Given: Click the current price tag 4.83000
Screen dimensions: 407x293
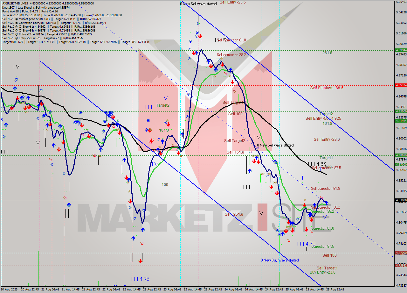Looking at the screenshot, I should 401,200.
